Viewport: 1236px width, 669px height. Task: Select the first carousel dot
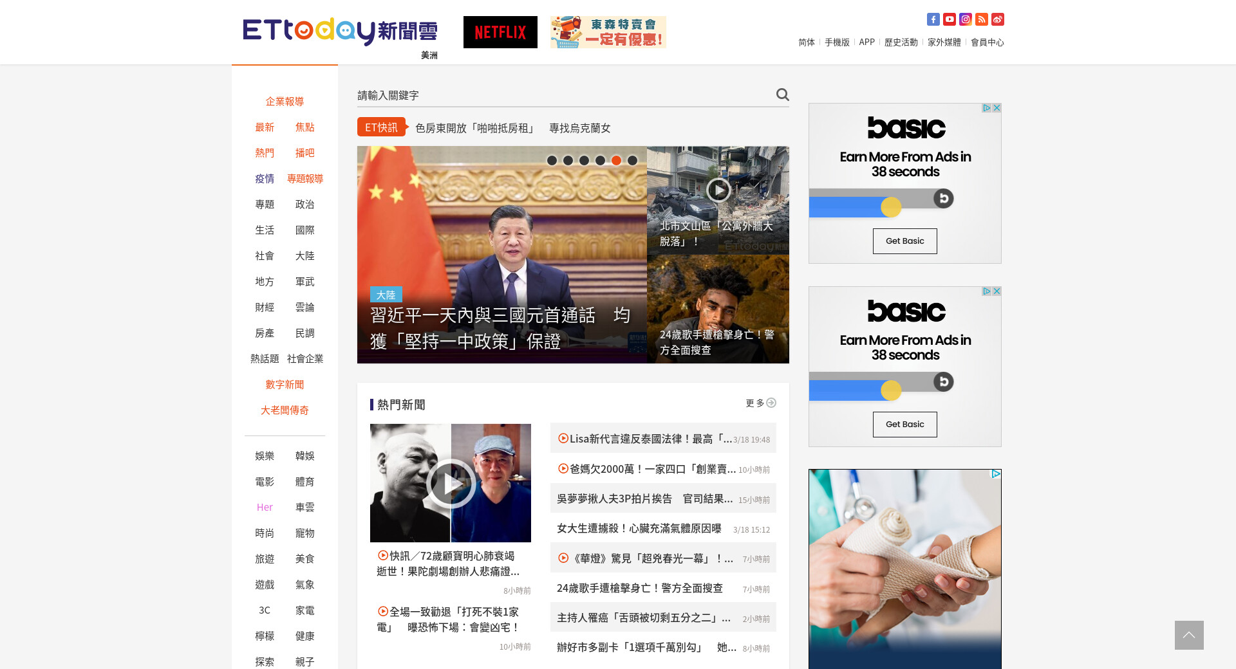[x=552, y=161]
